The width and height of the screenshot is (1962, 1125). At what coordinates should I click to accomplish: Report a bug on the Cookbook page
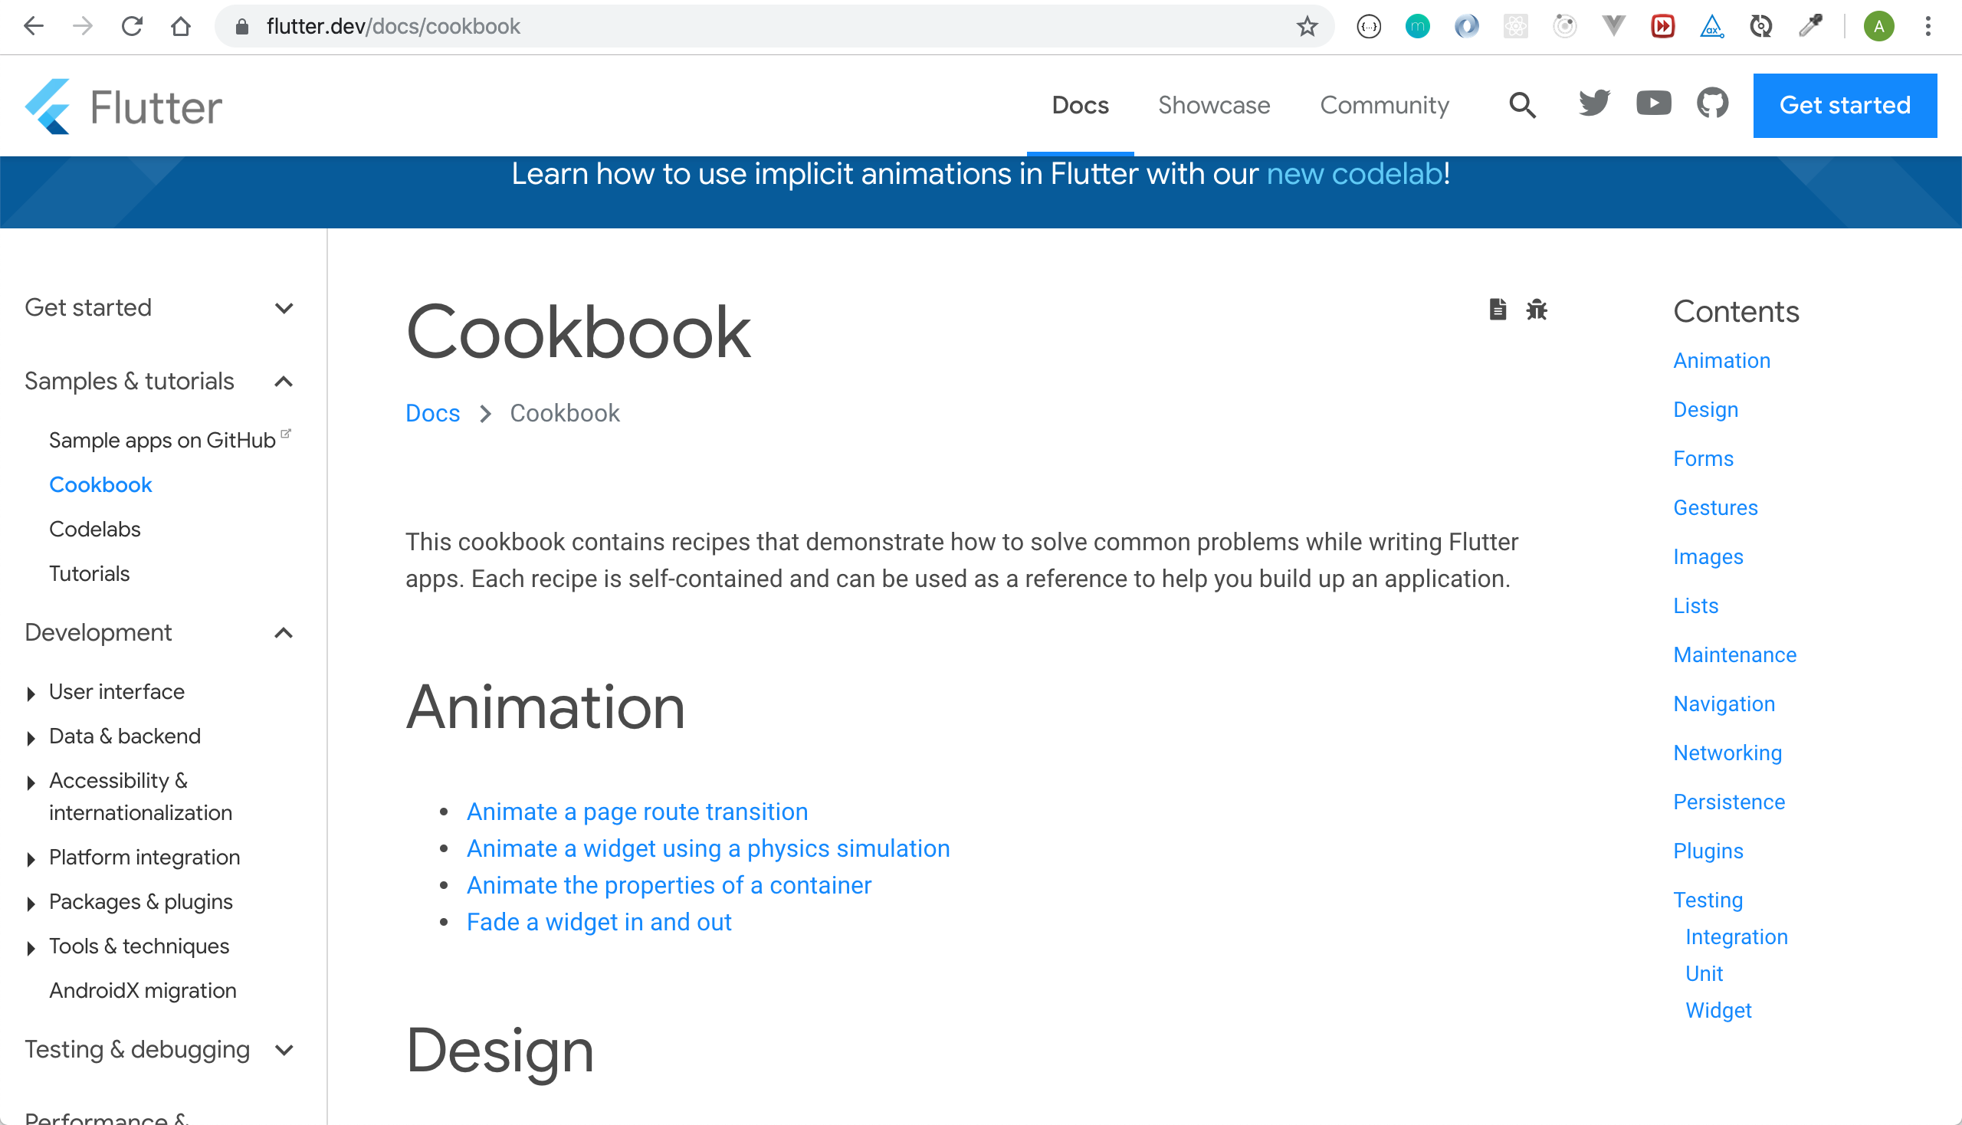click(1537, 309)
